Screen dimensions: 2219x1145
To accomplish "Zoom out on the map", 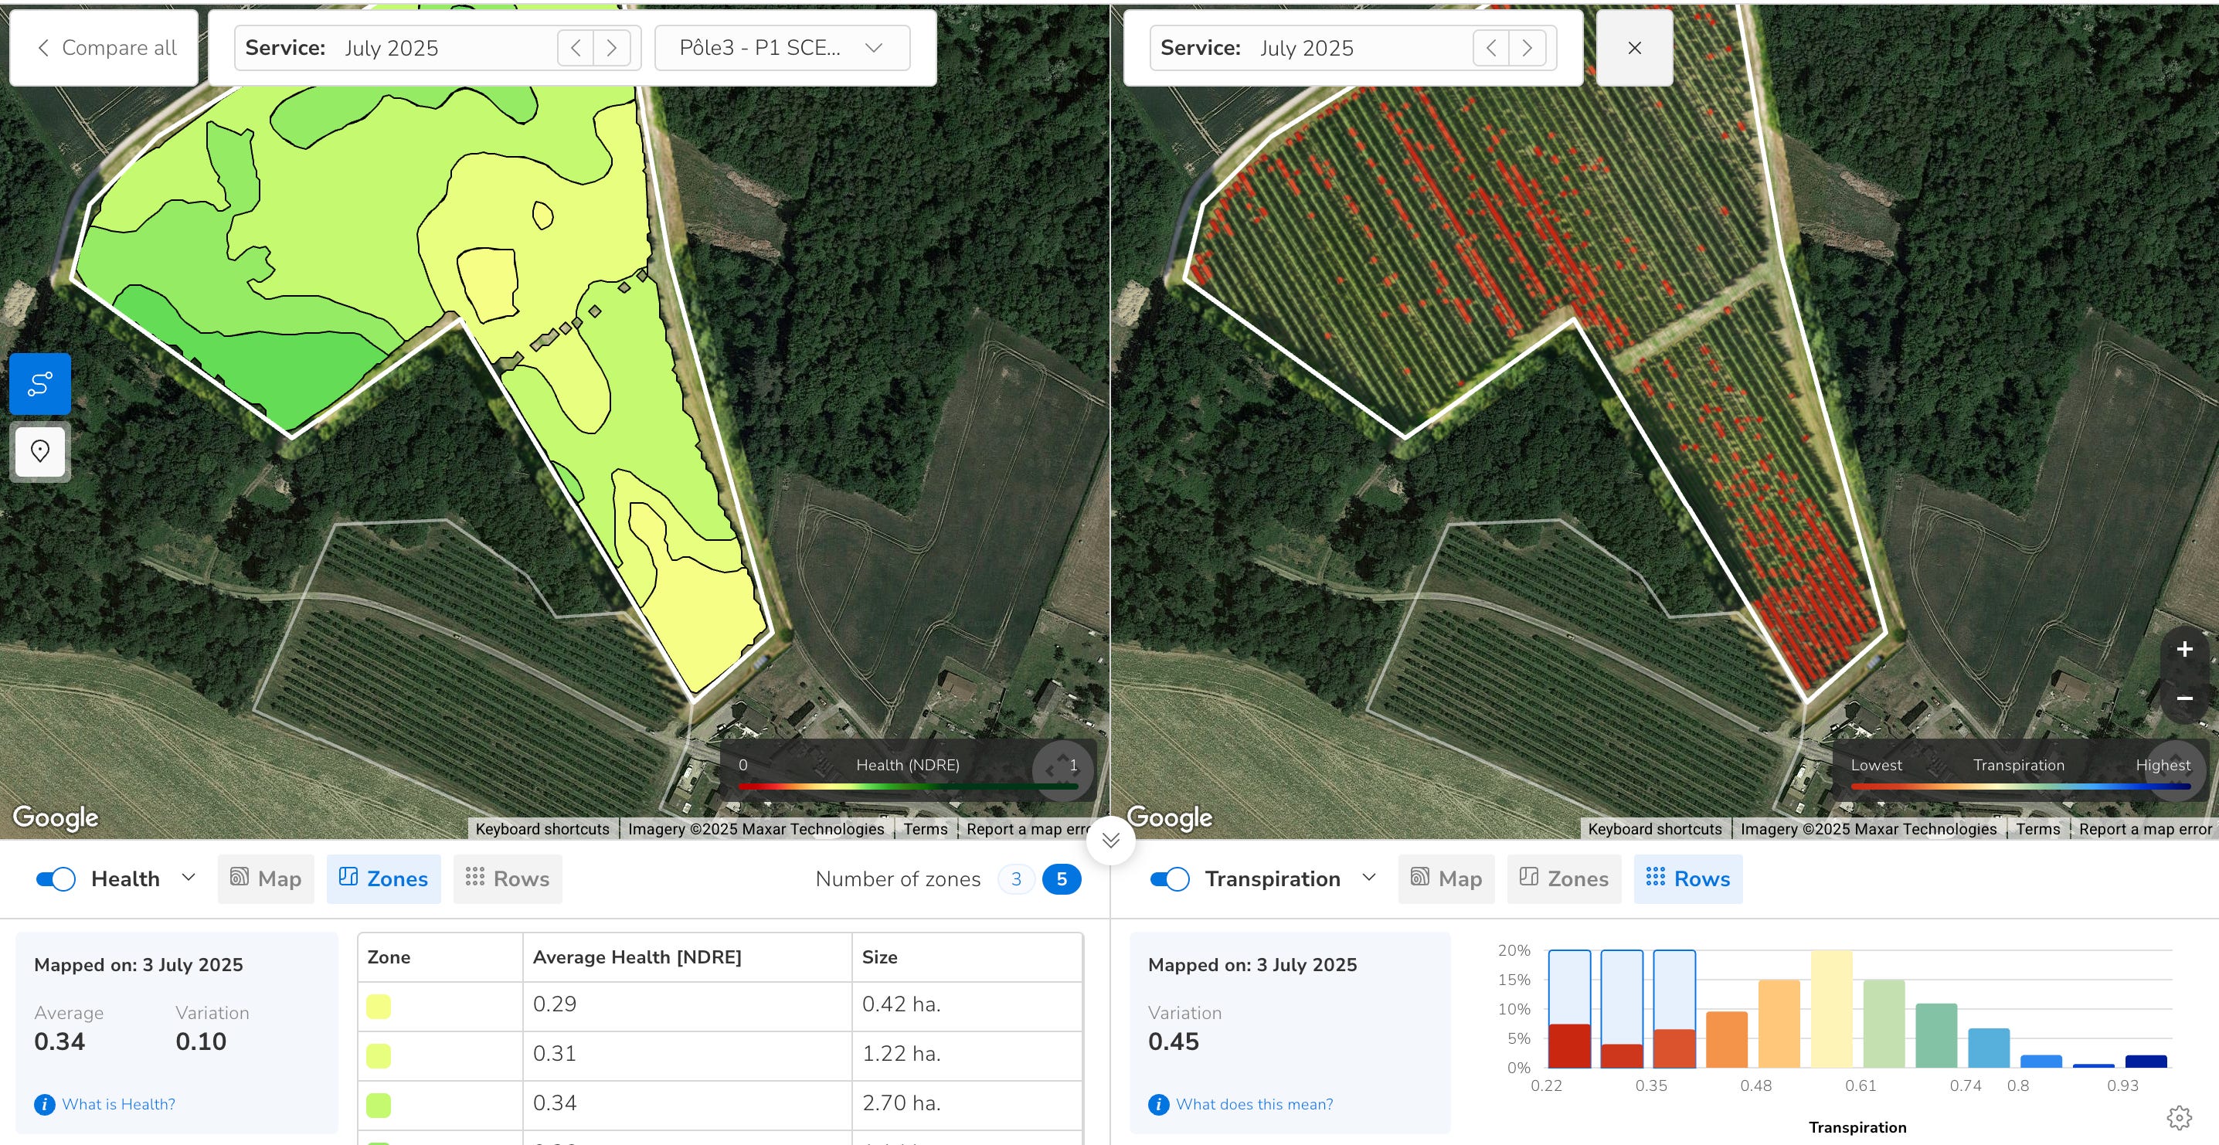I will click(x=2183, y=698).
